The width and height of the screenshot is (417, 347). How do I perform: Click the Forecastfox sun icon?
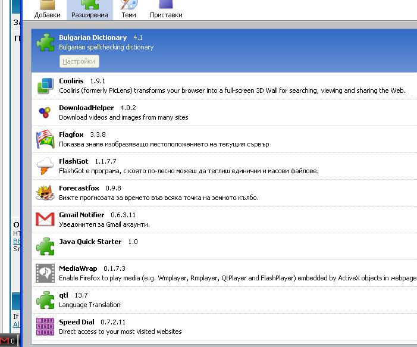[x=45, y=193]
